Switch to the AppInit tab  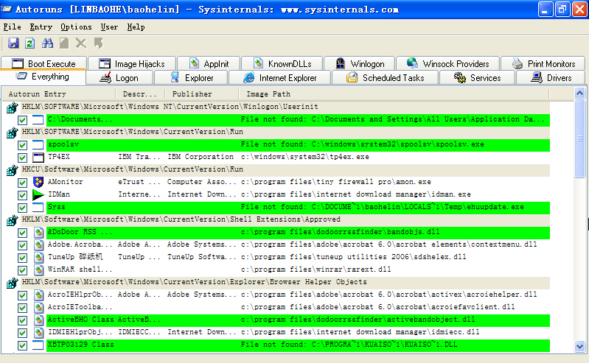pos(209,63)
